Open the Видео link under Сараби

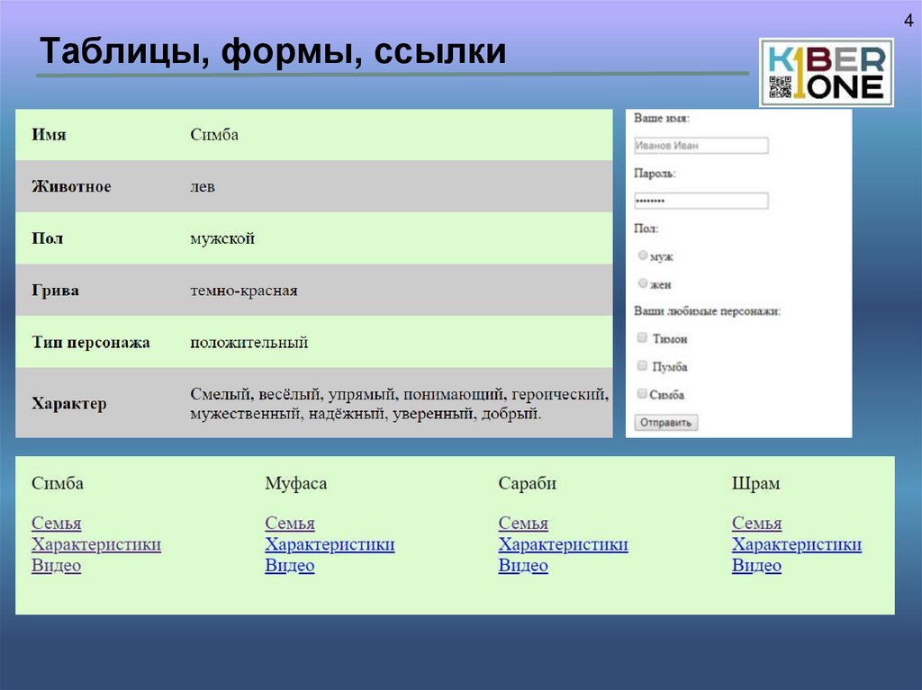click(522, 566)
